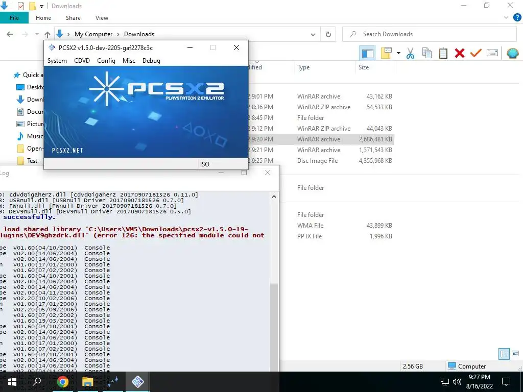523x392 pixels.
Task: Click My Computer in the address breadcrumb
Action: point(93,34)
